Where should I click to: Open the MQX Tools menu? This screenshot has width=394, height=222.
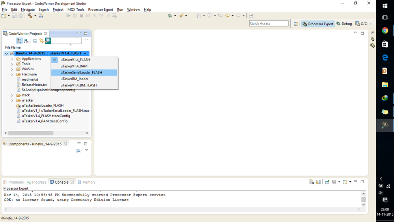[76, 9]
